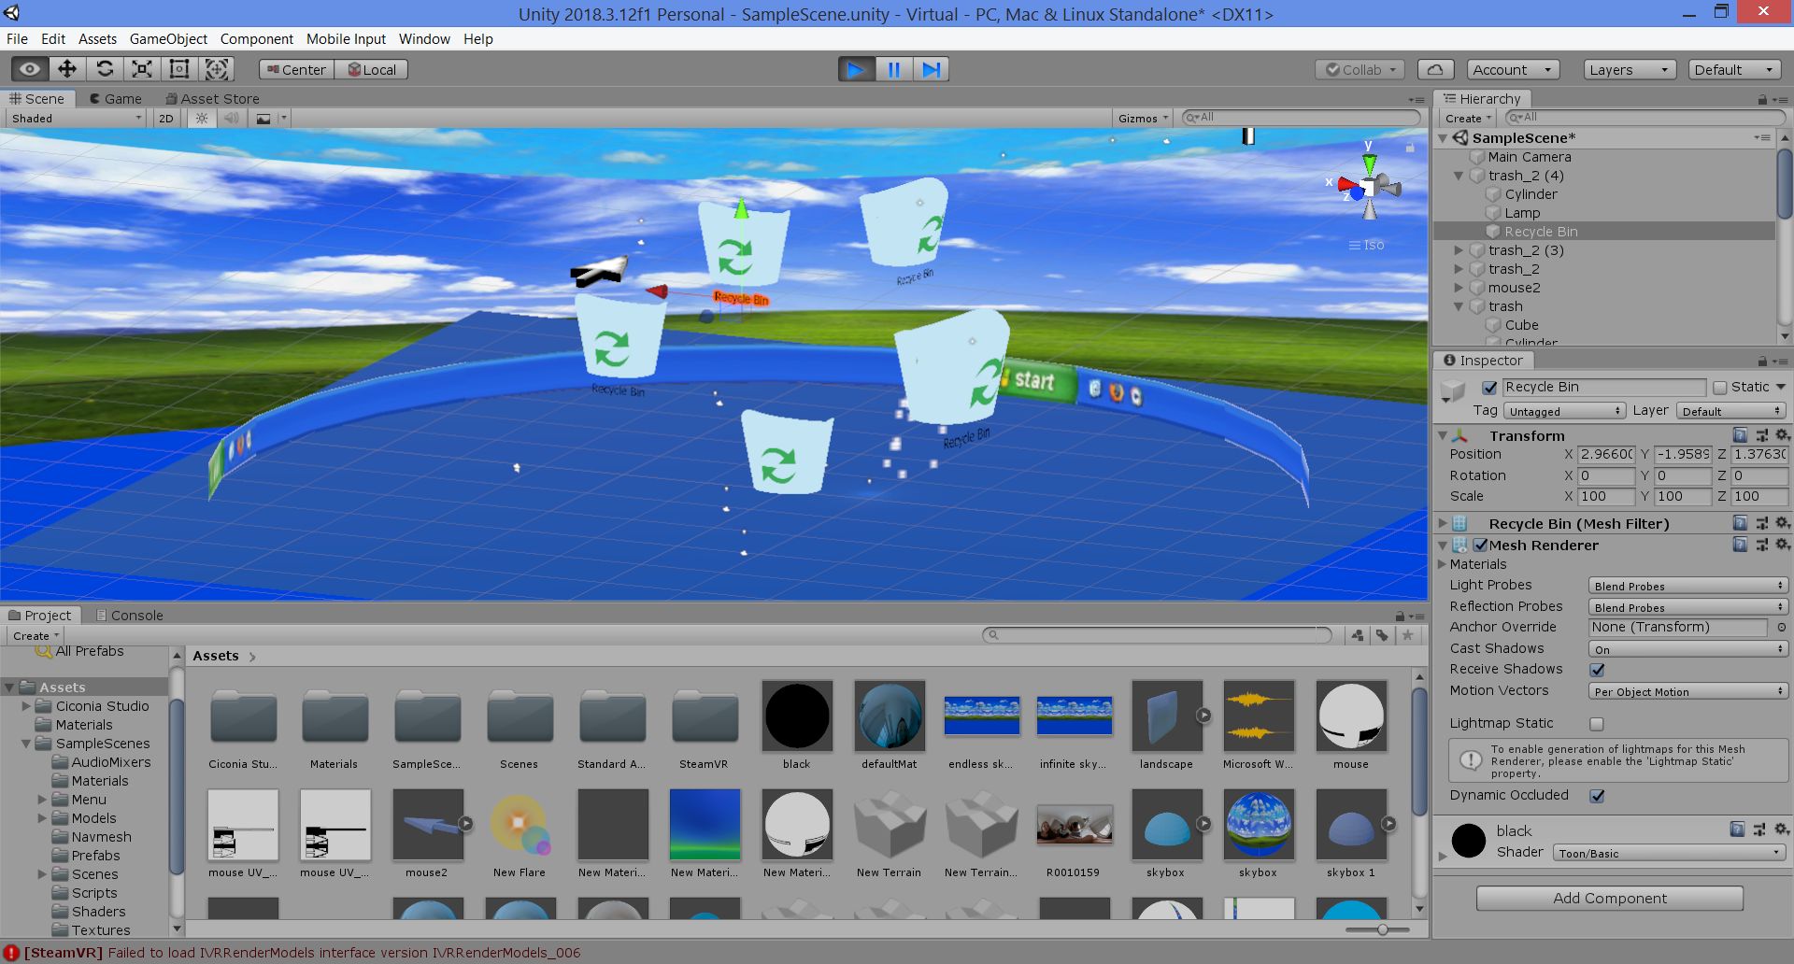This screenshot has width=1794, height=964.
Task: Select the Scale tool
Action: point(142,69)
